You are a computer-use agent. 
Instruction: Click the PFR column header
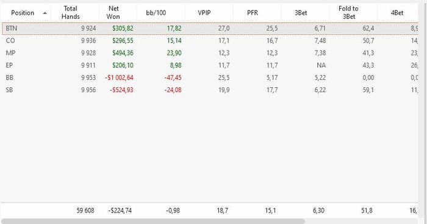click(x=252, y=13)
